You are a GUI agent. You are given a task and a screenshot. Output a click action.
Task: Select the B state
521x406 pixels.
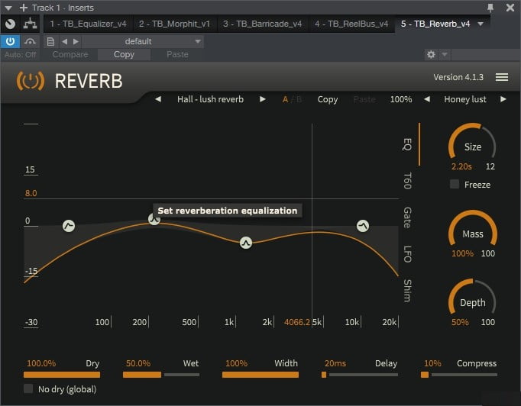[x=299, y=99]
